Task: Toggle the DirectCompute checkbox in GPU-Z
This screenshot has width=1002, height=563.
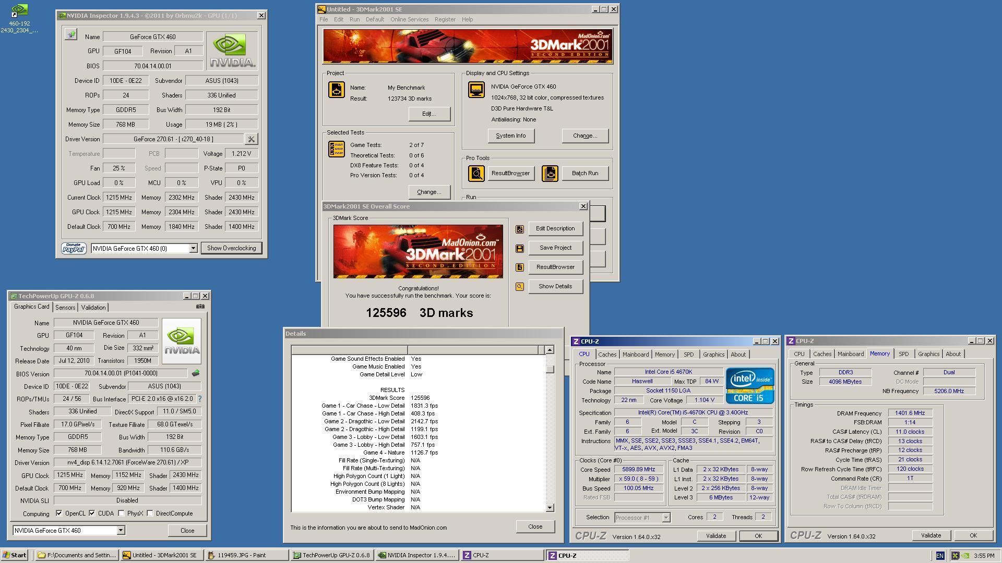Action: (150, 513)
